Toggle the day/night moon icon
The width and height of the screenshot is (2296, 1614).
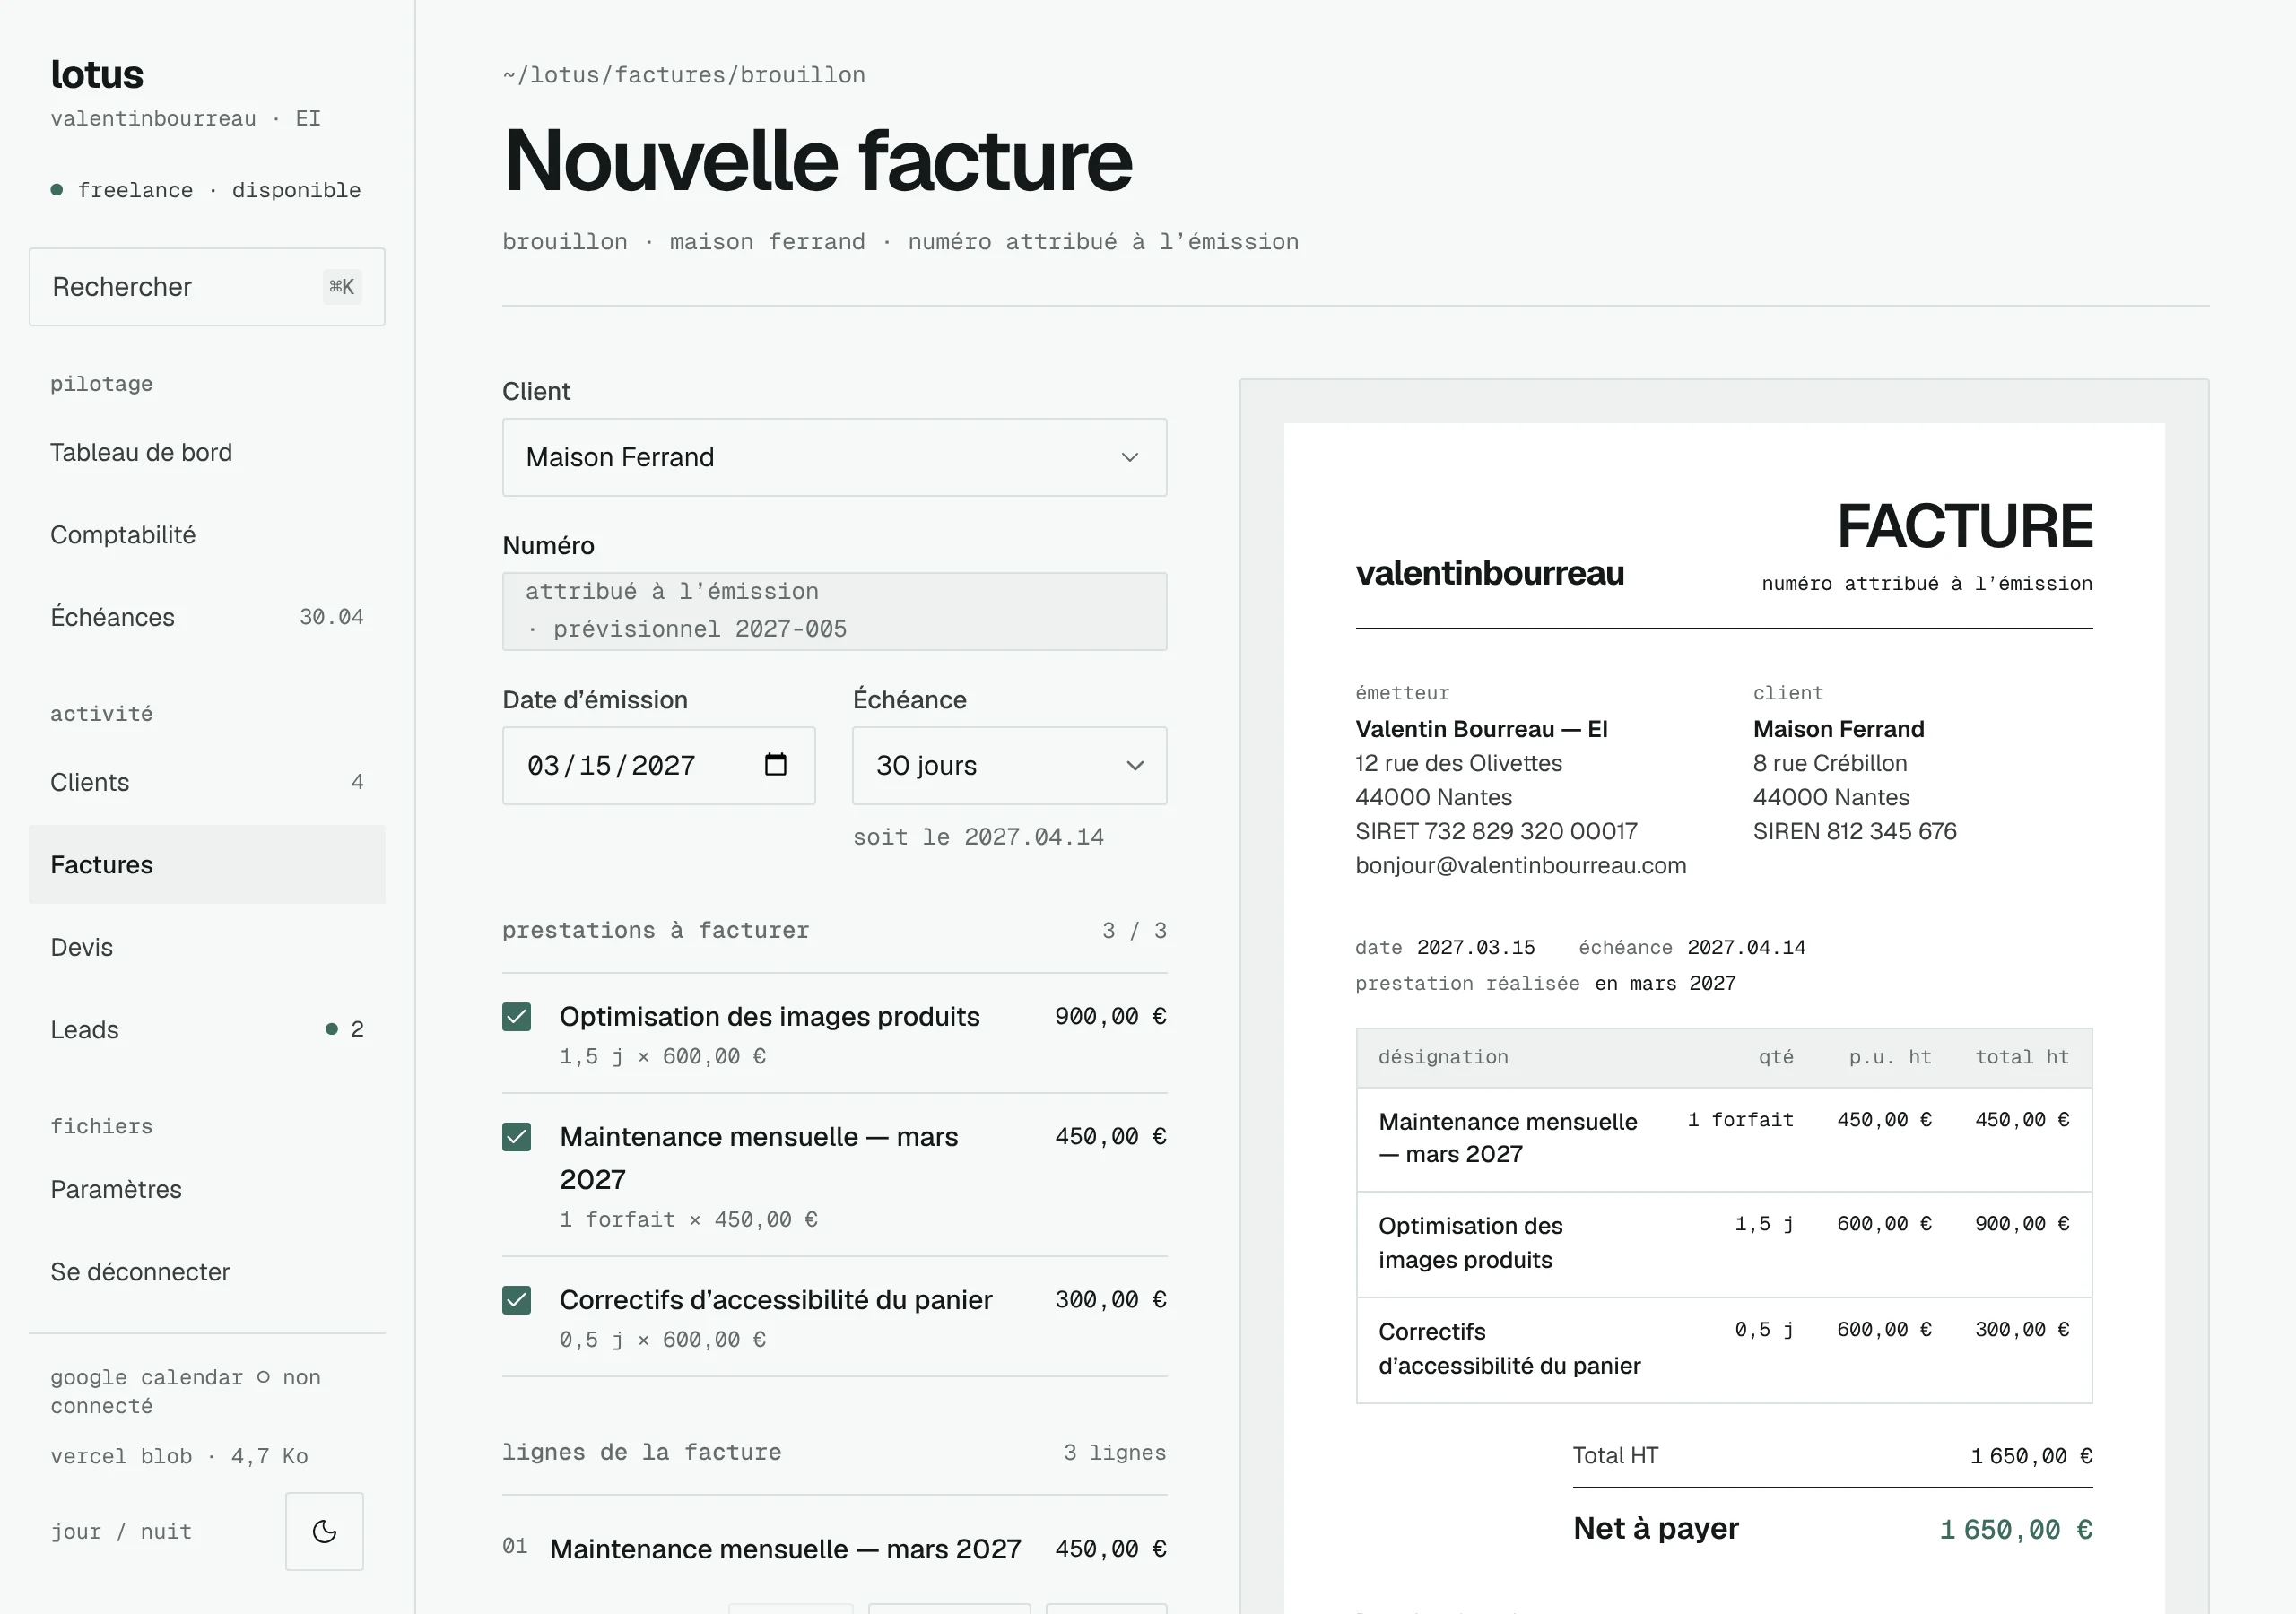pos(324,1531)
